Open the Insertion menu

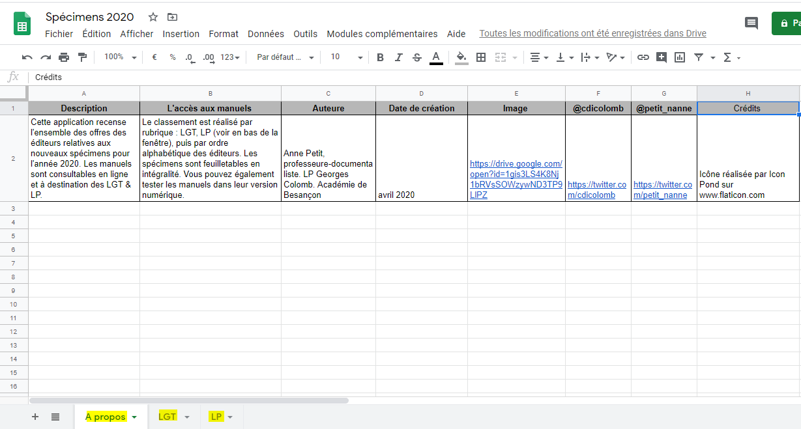pyautogui.click(x=181, y=34)
